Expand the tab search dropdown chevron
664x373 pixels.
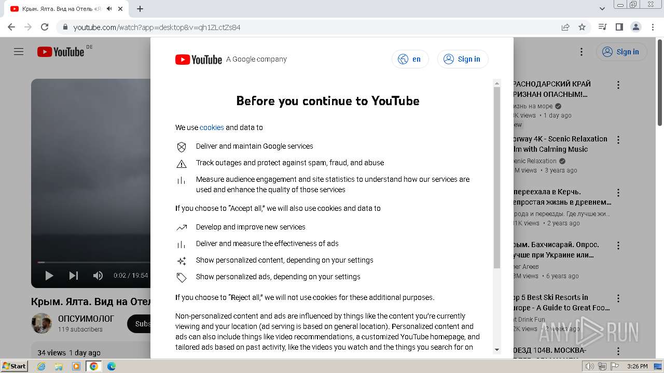602,9
